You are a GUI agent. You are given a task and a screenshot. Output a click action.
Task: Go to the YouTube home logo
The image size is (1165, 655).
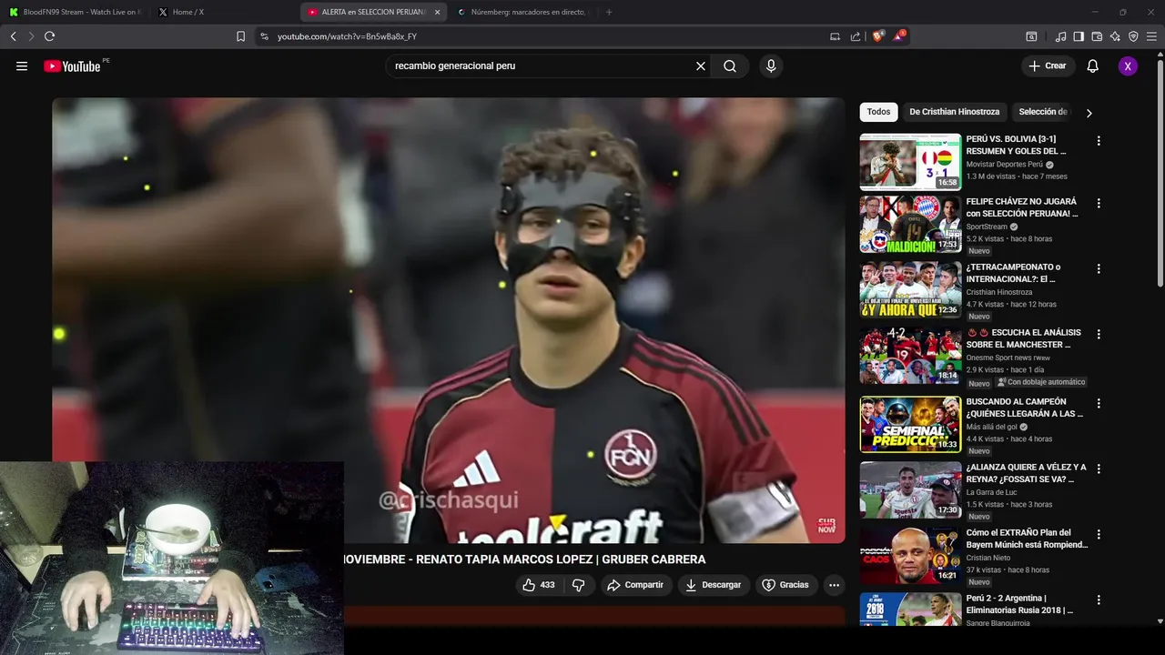[72, 65]
